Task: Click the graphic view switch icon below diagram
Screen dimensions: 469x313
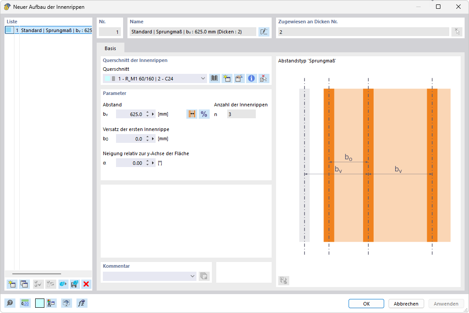Action: [284, 280]
